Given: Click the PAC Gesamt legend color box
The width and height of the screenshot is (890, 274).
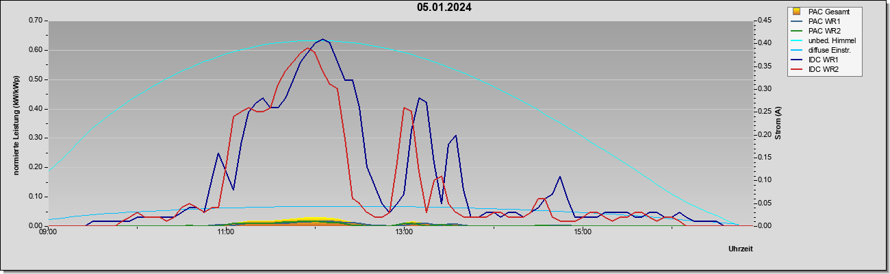Looking at the screenshot, I should (796, 11).
